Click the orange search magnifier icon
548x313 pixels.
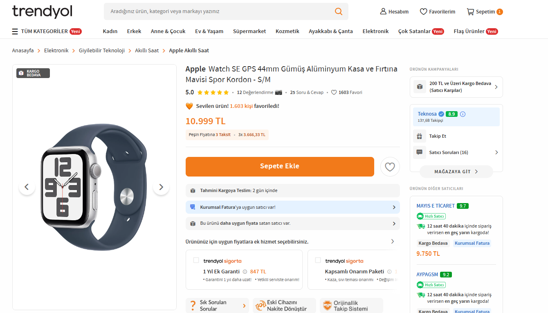[339, 11]
